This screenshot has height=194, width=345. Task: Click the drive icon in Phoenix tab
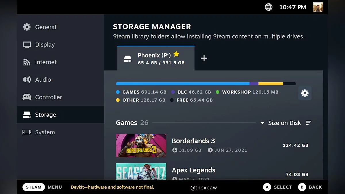(x=128, y=59)
